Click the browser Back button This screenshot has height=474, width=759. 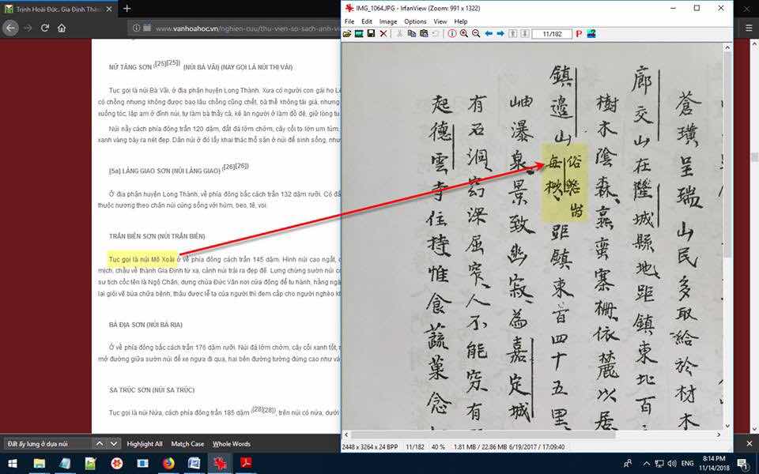(10, 28)
